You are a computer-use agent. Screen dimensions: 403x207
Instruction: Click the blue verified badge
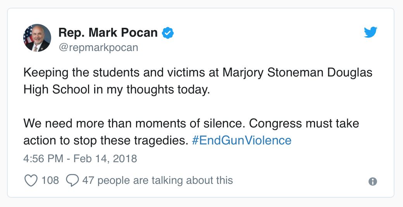click(167, 33)
